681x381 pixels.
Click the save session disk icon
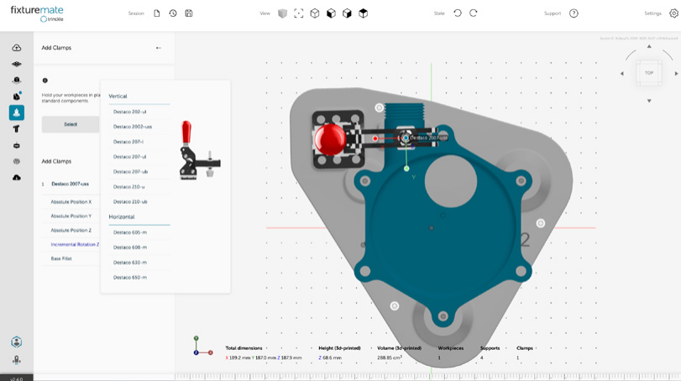pos(189,13)
